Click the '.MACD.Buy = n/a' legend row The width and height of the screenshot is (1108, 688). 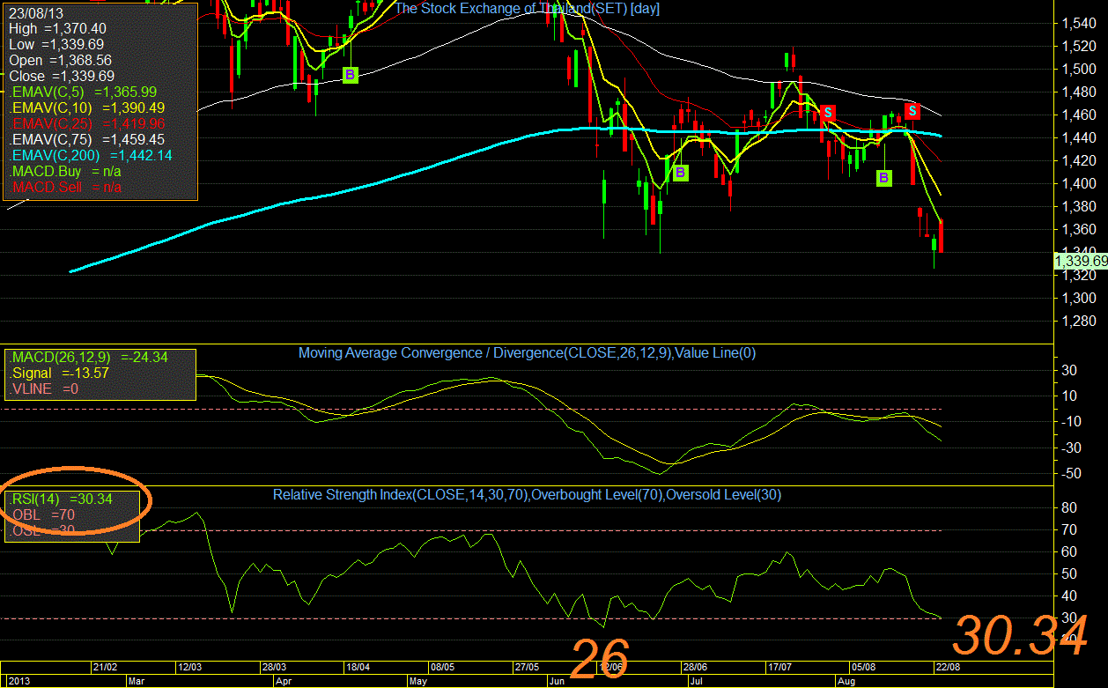coord(66,171)
